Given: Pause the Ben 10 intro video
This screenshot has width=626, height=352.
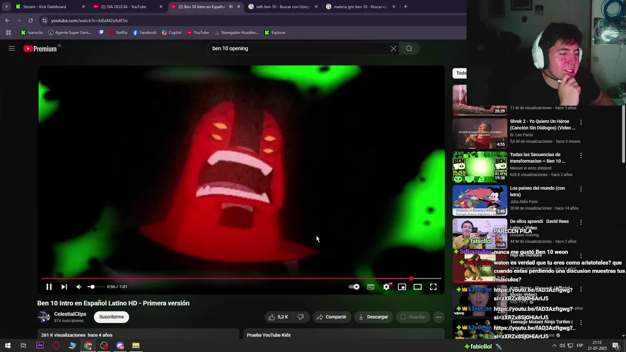Looking at the screenshot, I should tap(49, 287).
